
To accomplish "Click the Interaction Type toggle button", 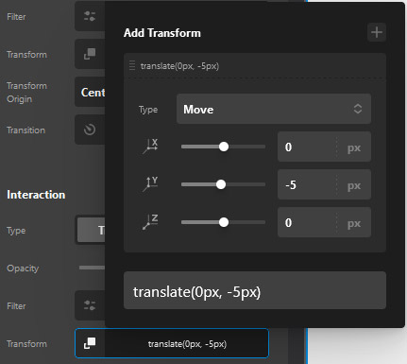I will [92, 230].
